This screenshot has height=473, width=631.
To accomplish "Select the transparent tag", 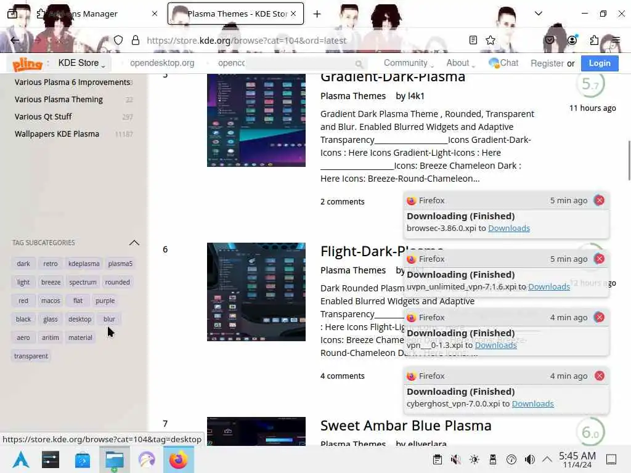I will click(x=31, y=356).
